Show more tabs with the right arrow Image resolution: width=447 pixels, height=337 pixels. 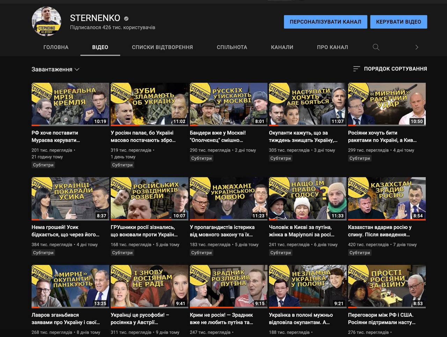[x=417, y=47]
